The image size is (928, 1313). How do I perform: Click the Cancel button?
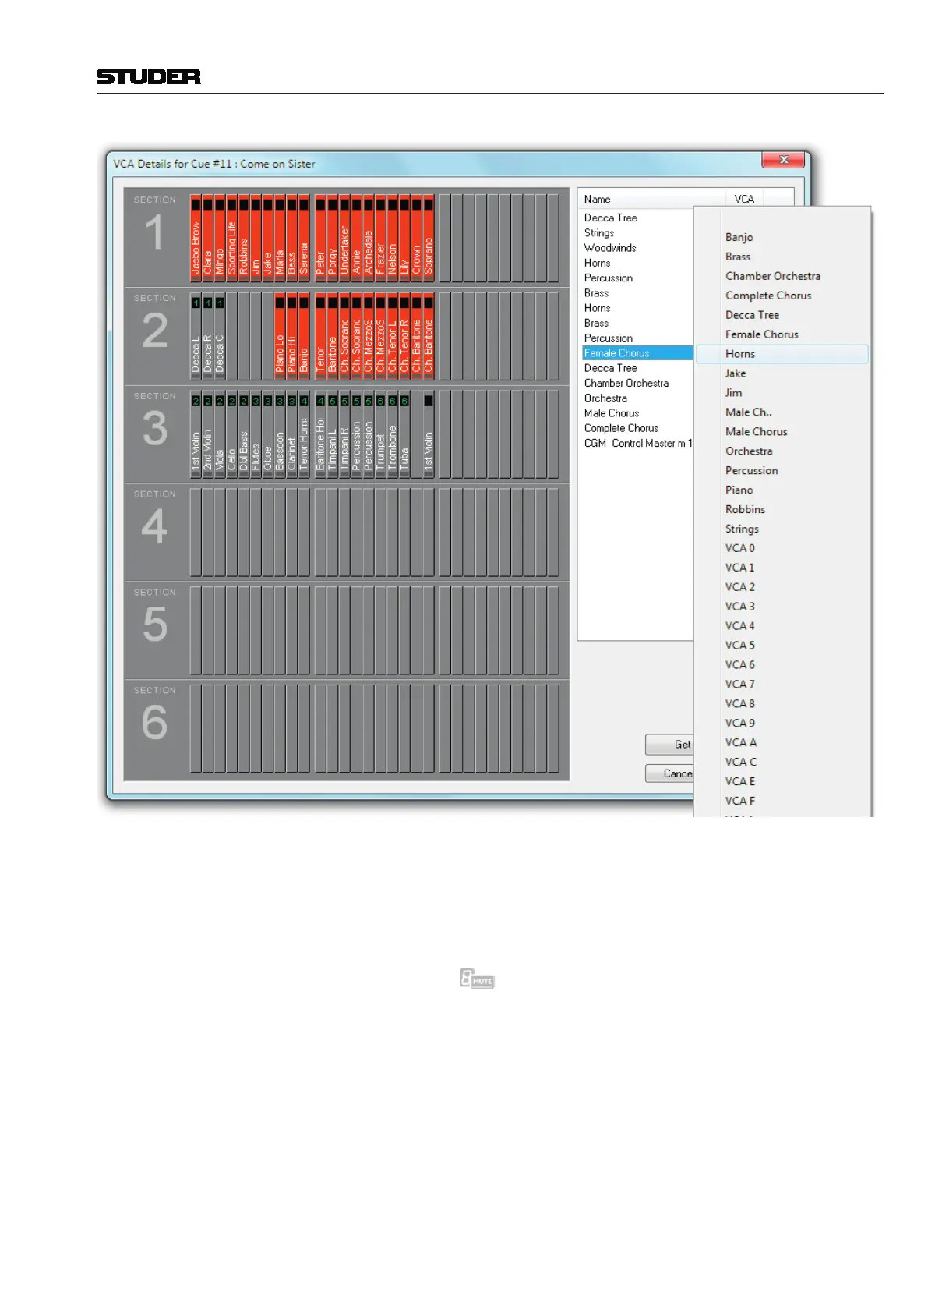tap(669, 773)
